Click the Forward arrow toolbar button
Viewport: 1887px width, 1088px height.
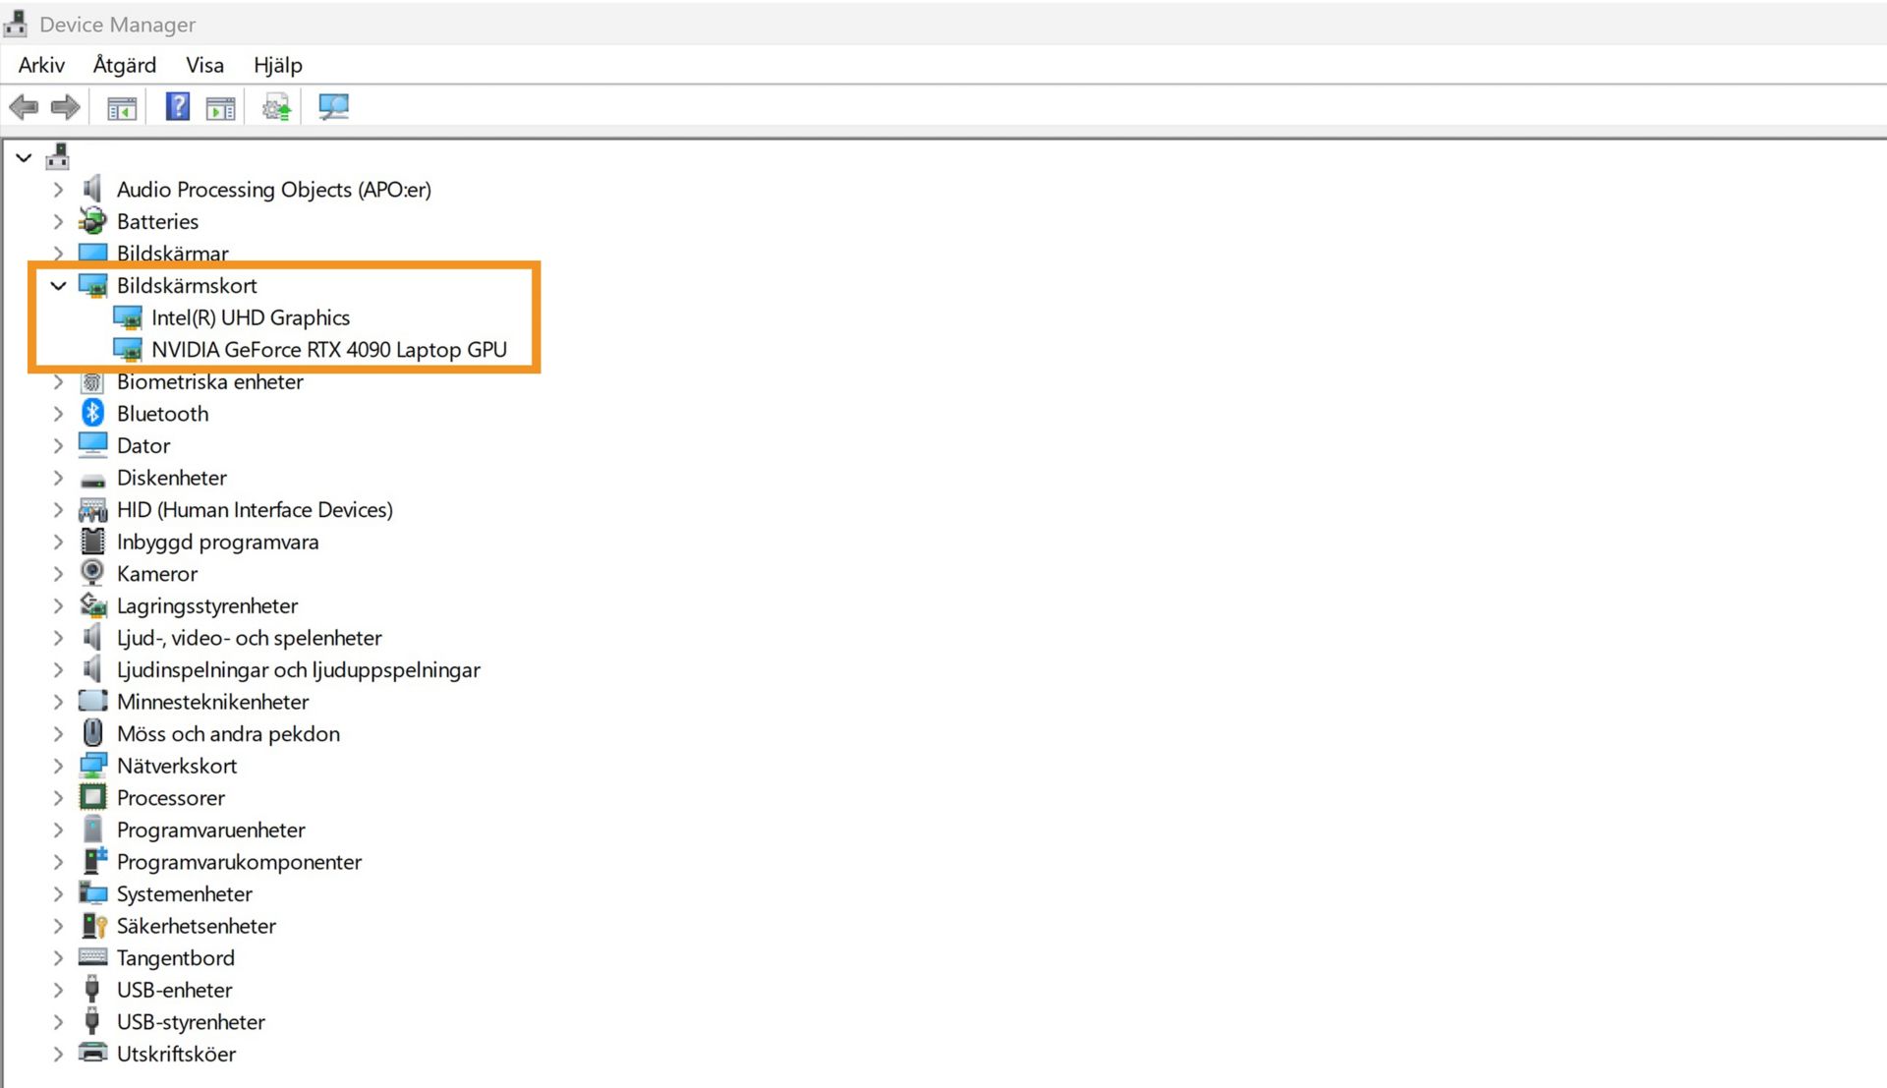click(65, 106)
